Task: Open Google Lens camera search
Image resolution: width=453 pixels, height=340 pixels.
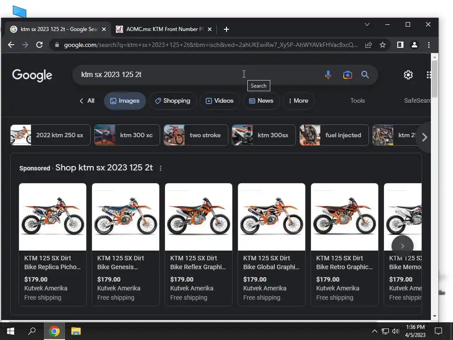Action: coord(347,75)
